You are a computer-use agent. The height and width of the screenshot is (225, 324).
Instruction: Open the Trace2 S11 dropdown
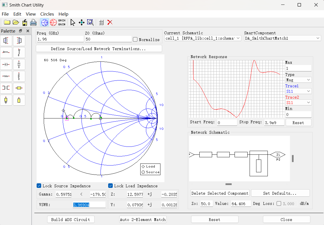(298, 103)
